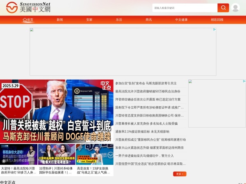
Task: Open the main Trump tariff headline image
Action: click(57, 111)
